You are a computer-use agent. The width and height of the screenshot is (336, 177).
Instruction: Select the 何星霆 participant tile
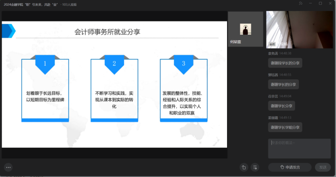pos(245,29)
